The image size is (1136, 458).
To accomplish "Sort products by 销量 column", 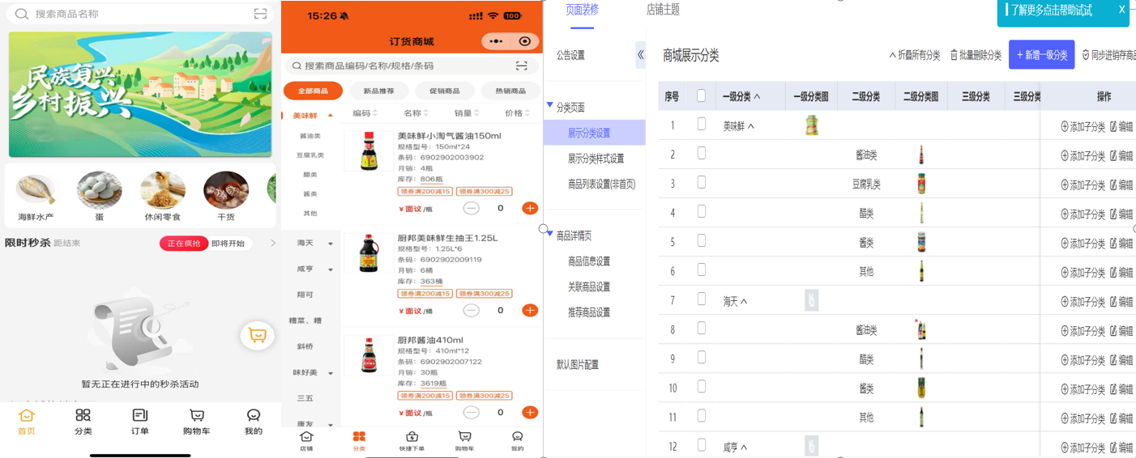I will pyautogui.click(x=467, y=113).
